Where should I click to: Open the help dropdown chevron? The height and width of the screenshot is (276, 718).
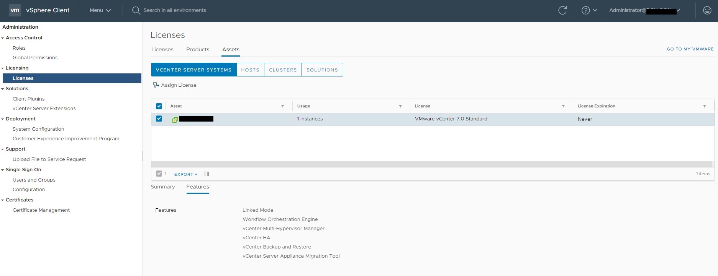click(595, 10)
